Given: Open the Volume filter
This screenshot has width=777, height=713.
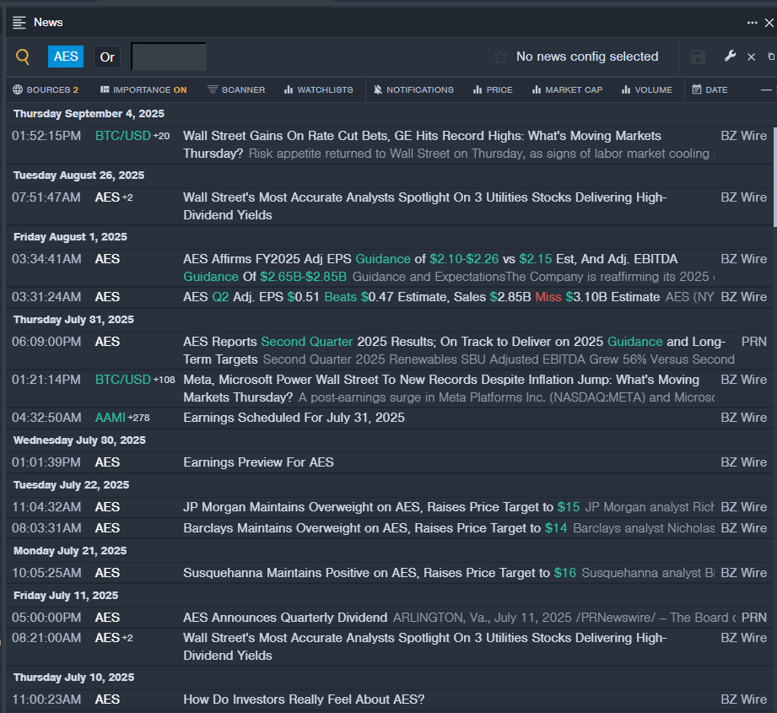Looking at the screenshot, I should (647, 89).
